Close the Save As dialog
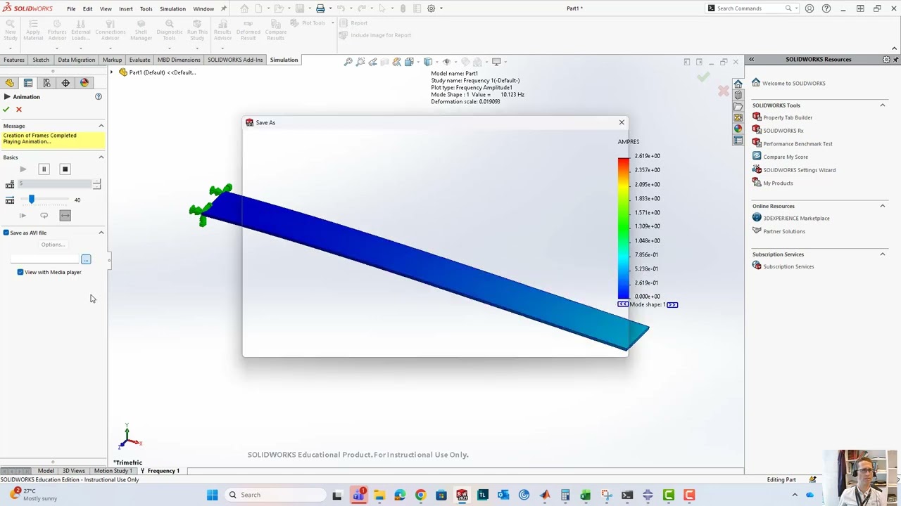The width and height of the screenshot is (901, 506). pyautogui.click(x=622, y=122)
